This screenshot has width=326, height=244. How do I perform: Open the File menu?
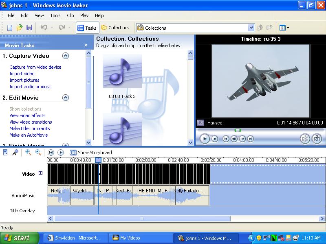click(11, 15)
